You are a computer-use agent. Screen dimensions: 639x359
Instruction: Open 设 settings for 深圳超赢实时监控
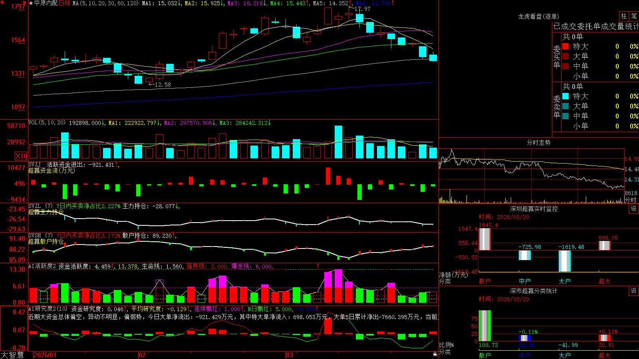coord(634,209)
